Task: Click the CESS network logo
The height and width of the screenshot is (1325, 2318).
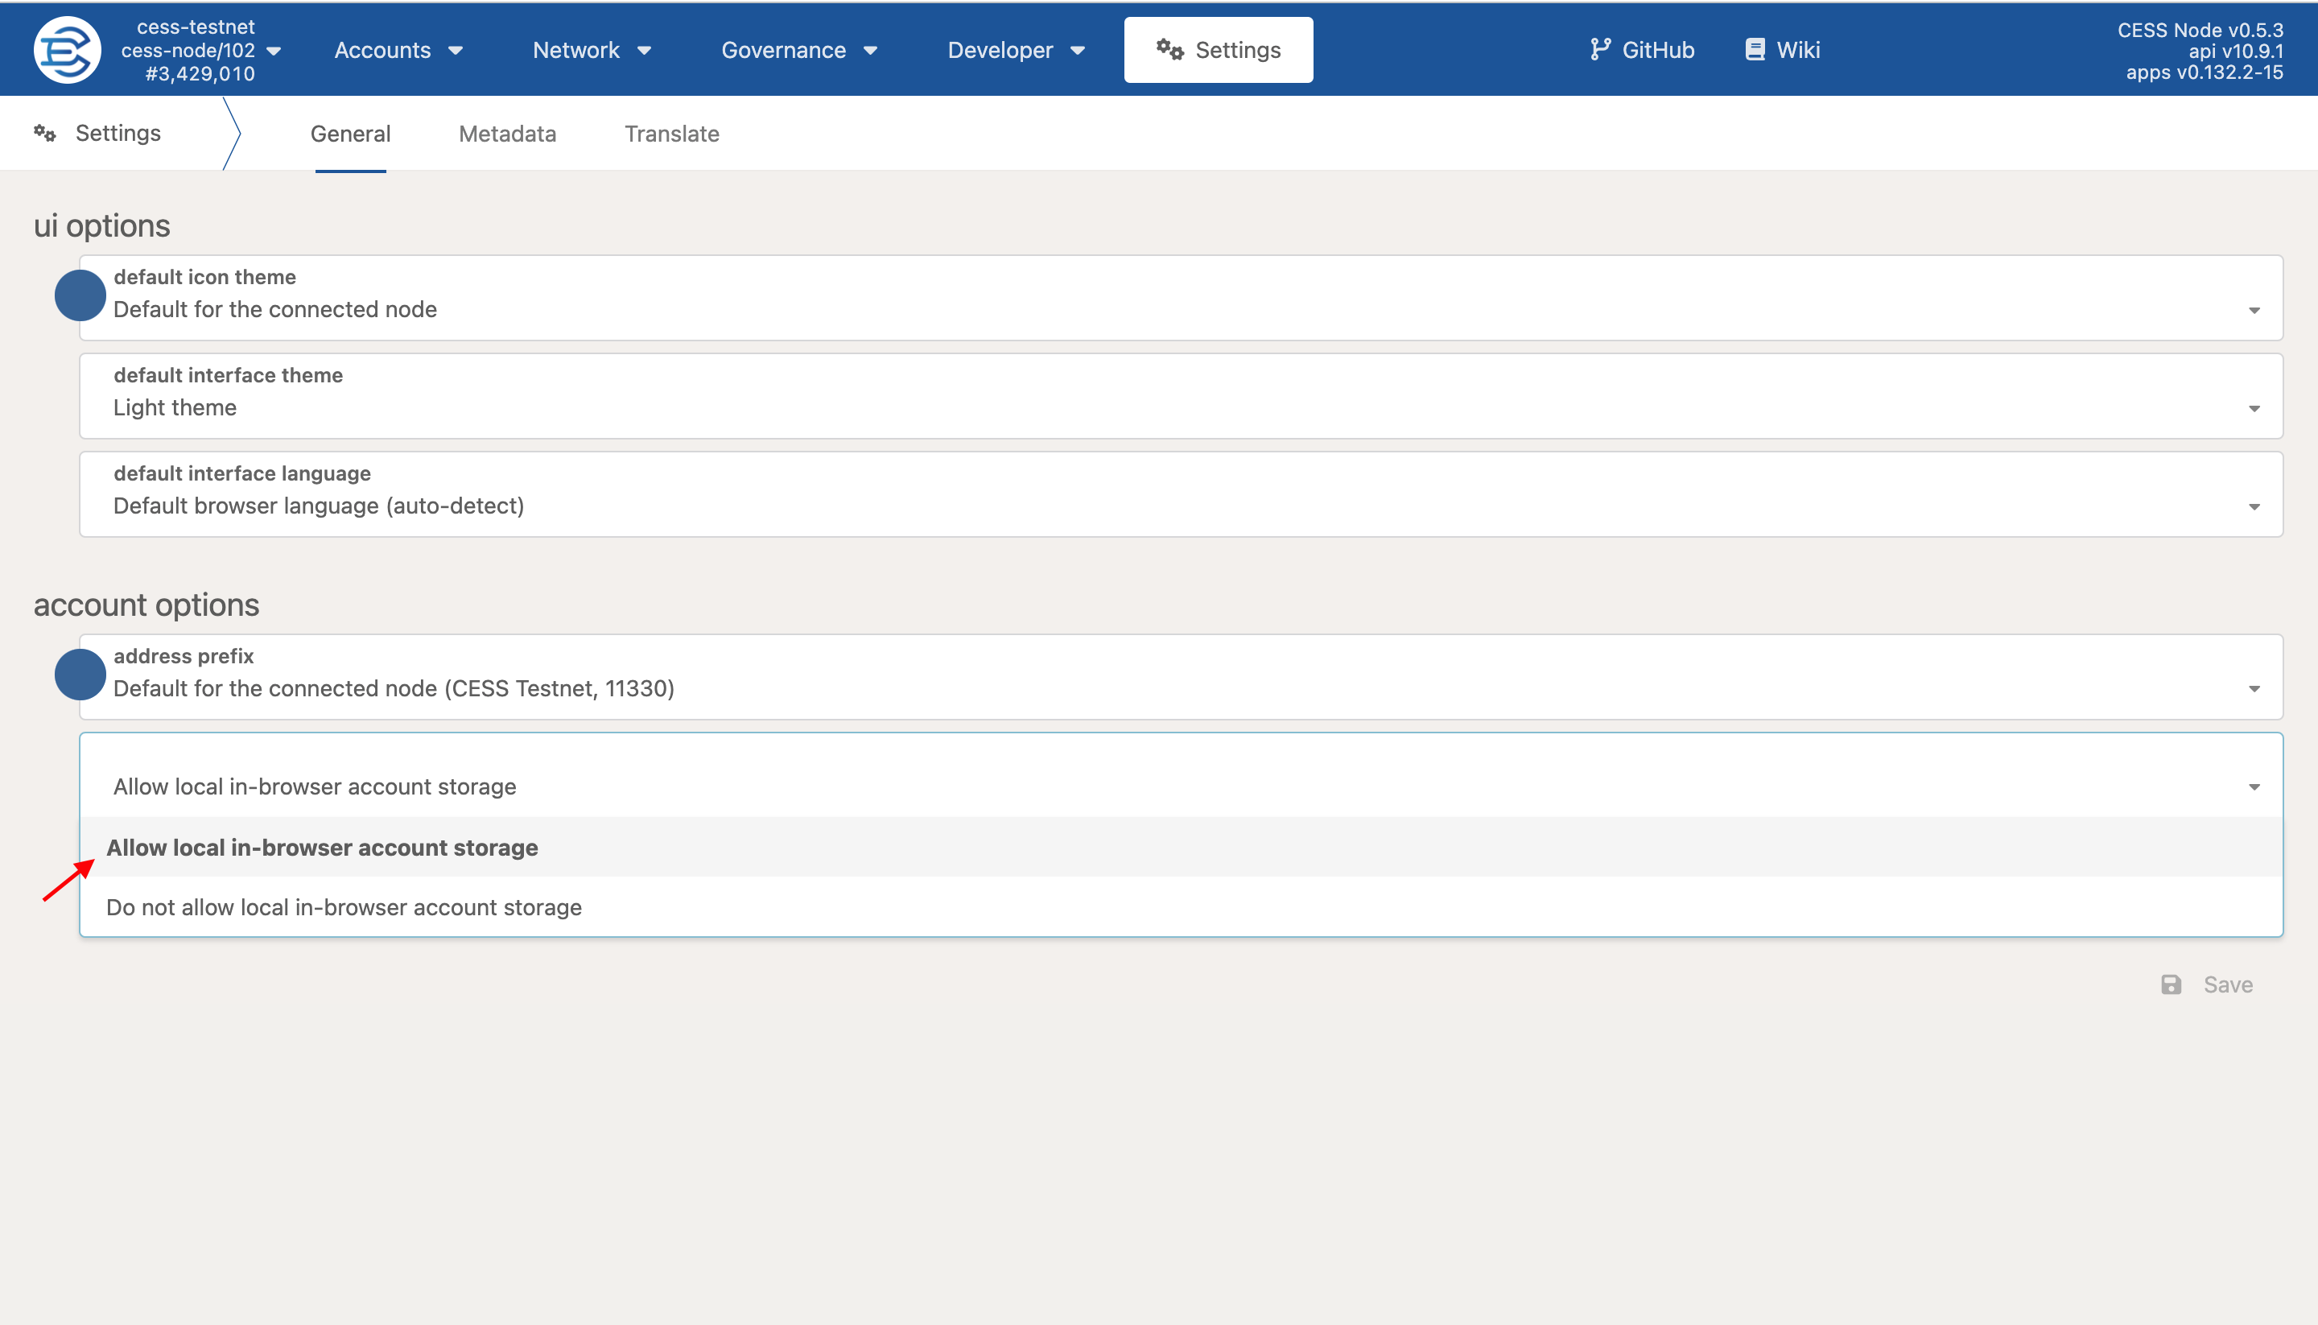Action: tap(67, 50)
